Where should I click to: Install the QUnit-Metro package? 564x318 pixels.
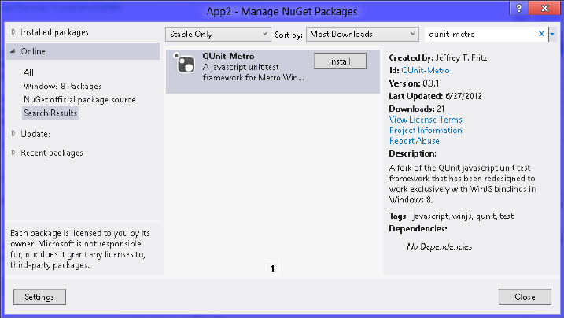[340, 61]
